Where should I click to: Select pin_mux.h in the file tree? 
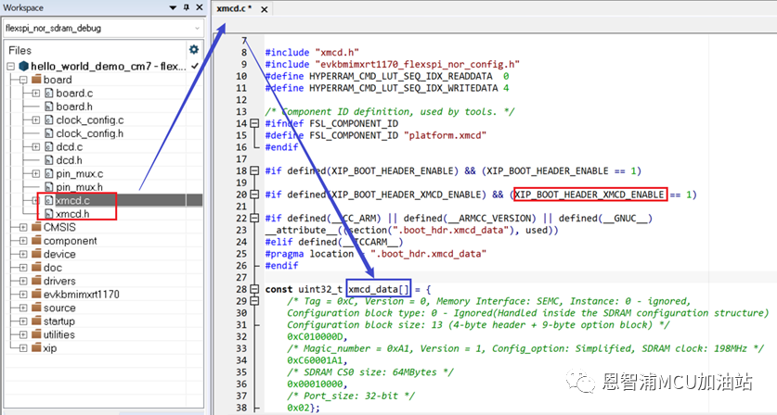pos(79,187)
